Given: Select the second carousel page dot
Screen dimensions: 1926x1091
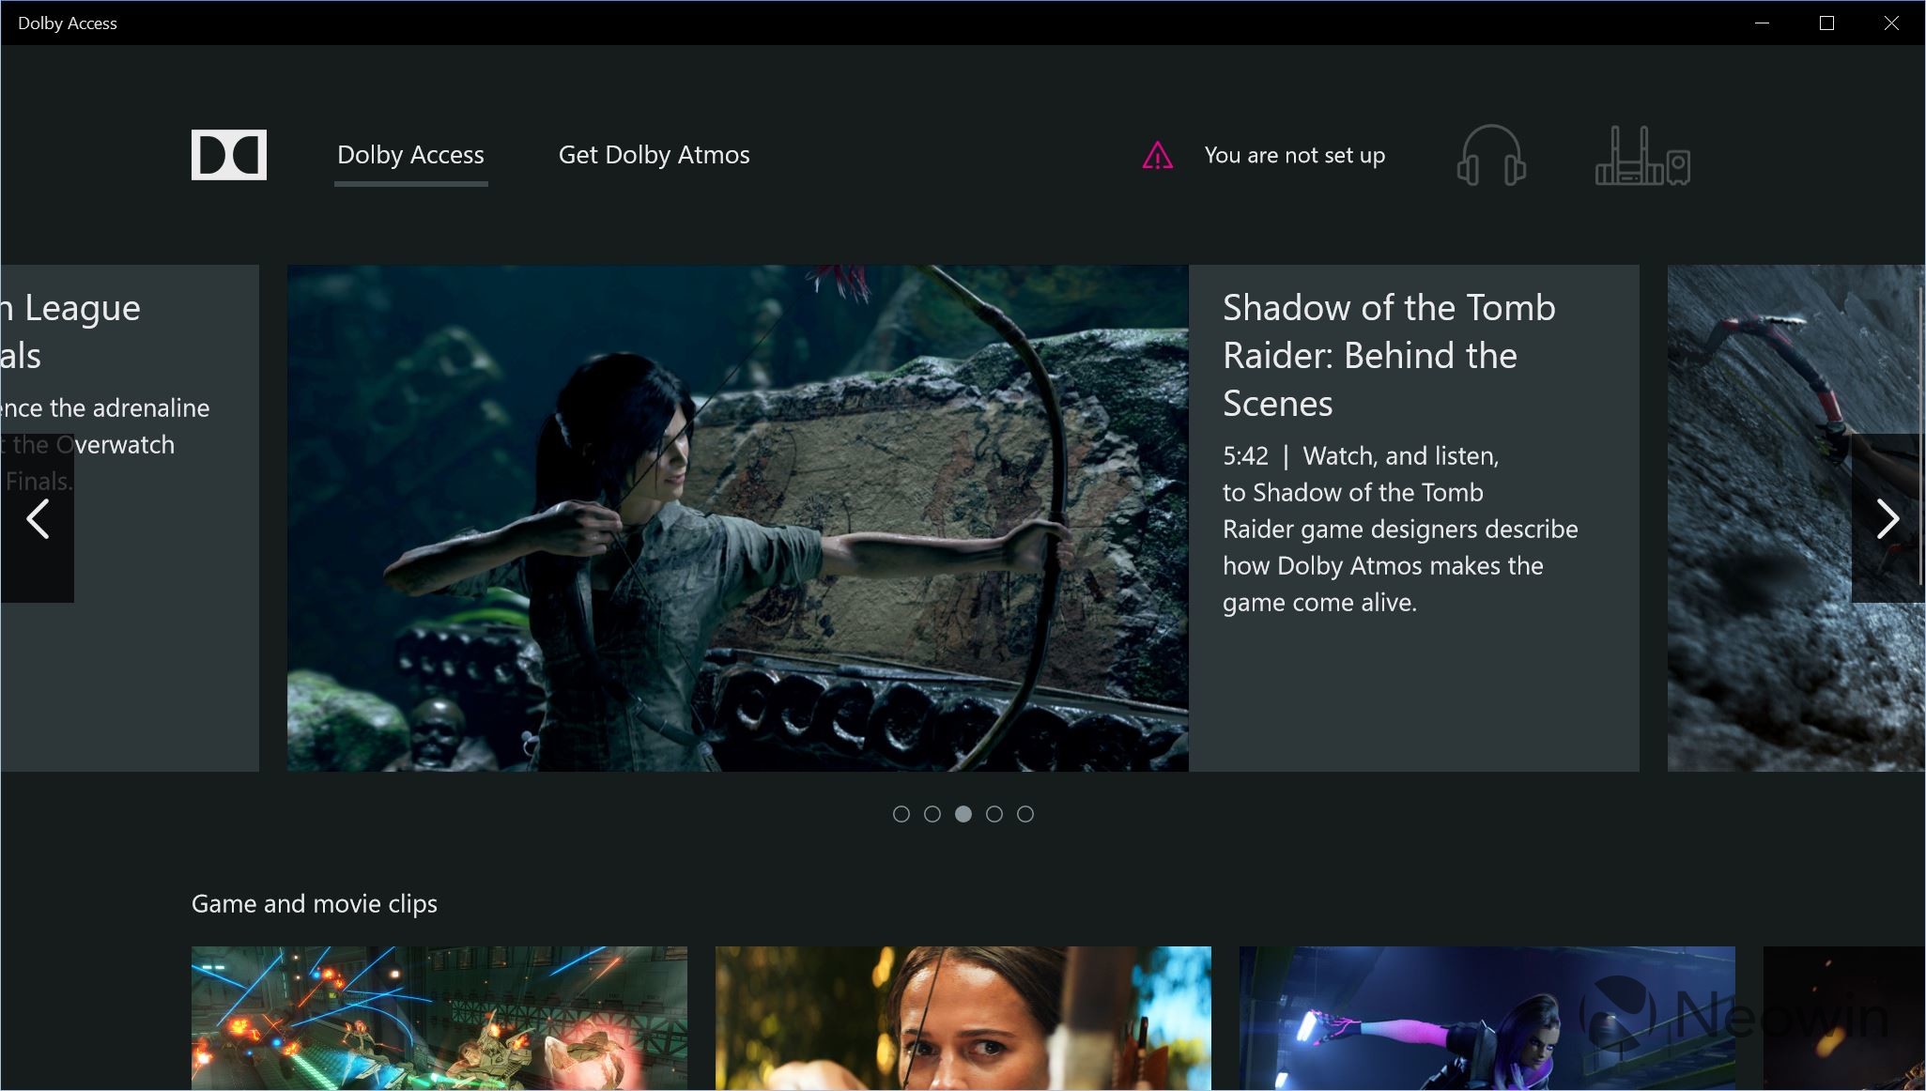Looking at the screenshot, I should (x=932, y=814).
